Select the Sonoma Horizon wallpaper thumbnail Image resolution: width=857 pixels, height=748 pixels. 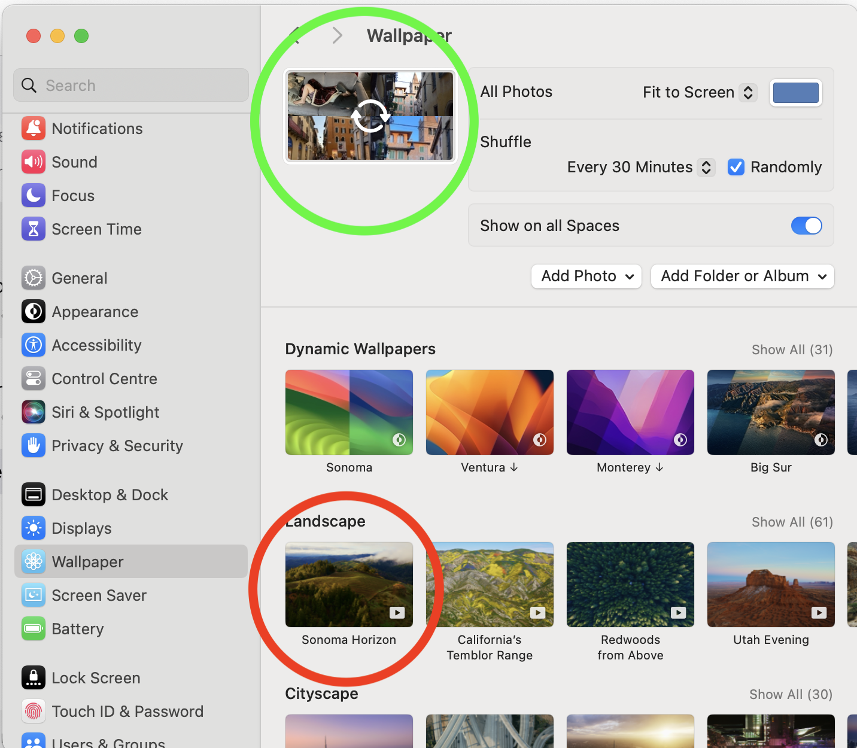tap(349, 585)
